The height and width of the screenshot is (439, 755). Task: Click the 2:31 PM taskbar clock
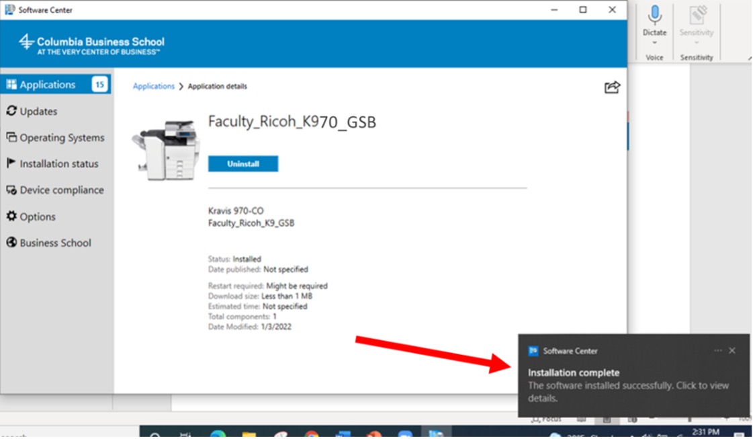pyautogui.click(x=705, y=432)
